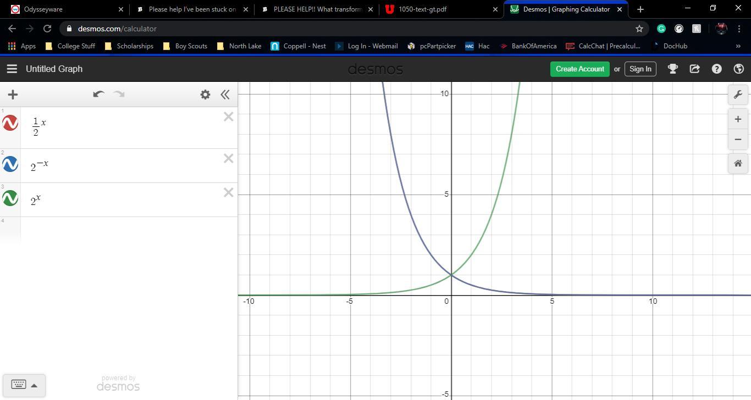The height and width of the screenshot is (400, 751).
Task: Open the CalcChat Precalculus bookmark
Action: pos(603,46)
